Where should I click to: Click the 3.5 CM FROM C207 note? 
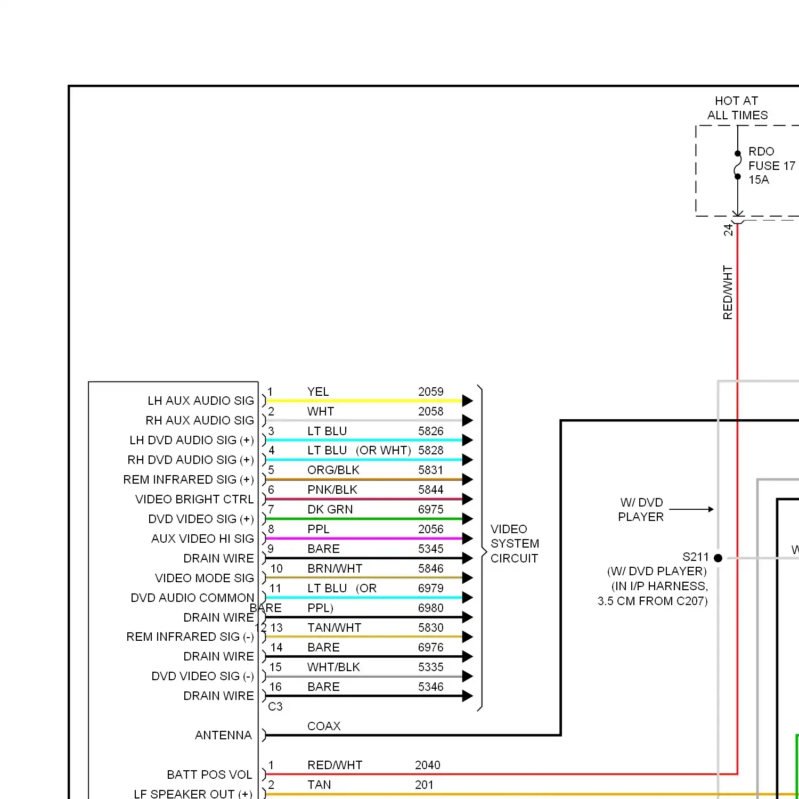click(x=653, y=601)
